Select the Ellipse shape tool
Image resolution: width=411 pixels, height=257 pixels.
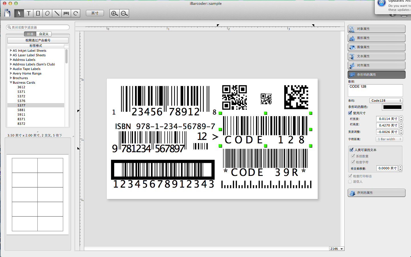click(x=47, y=13)
